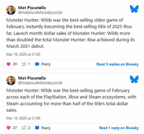Open Mat Piscatella's avatar on second post
The width and height of the screenshot is (144, 134).
pos(11,81)
